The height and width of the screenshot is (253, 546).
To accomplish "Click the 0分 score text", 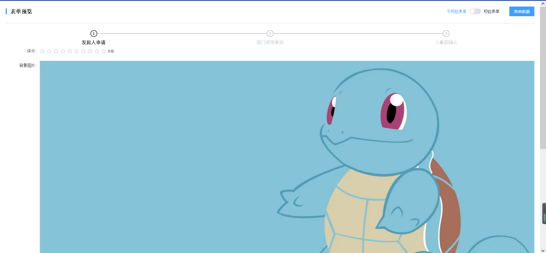I will pyautogui.click(x=111, y=51).
